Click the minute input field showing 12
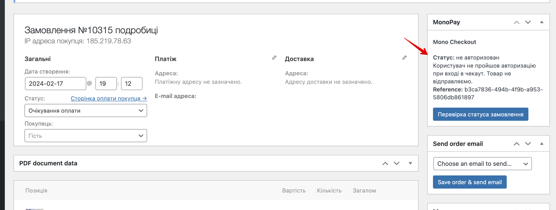 pyautogui.click(x=132, y=84)
